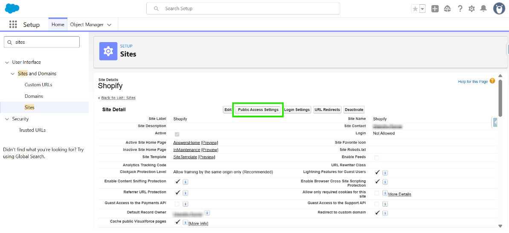Click the Login Settings button
The height and width of the screenshot is (233, 509).
(x=297, y=110)
